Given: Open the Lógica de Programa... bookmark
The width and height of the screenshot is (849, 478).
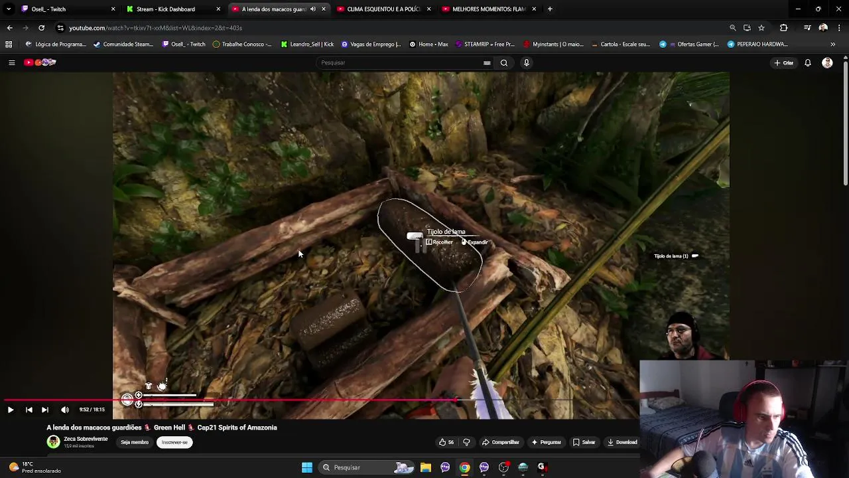Looking at the screenshot, I should (x=55, y=44).
